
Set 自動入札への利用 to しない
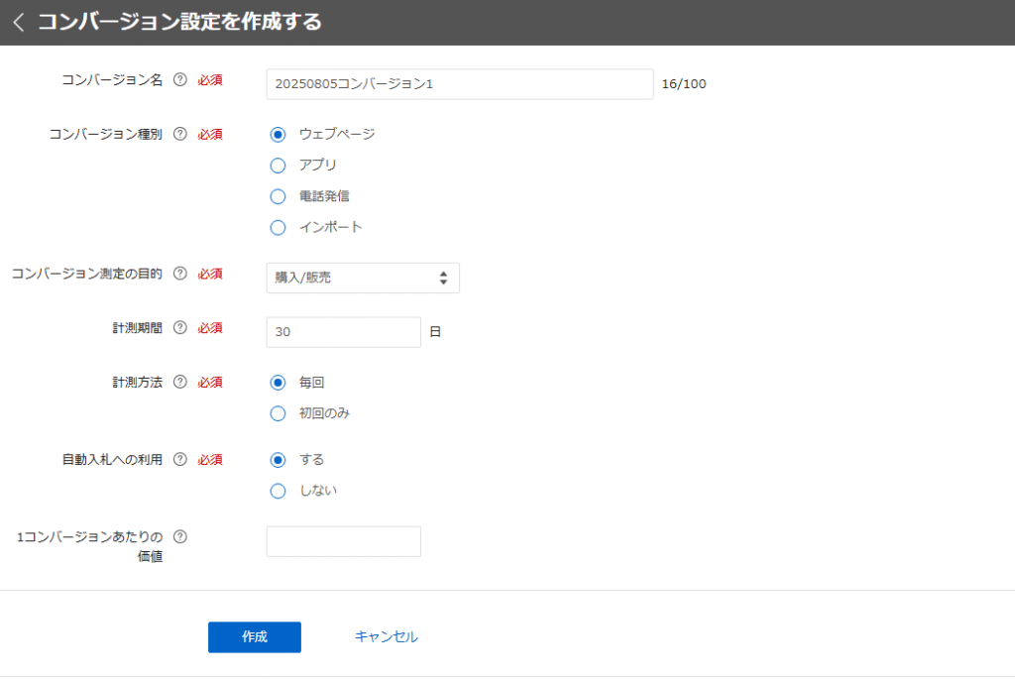(x=278, y=491)
